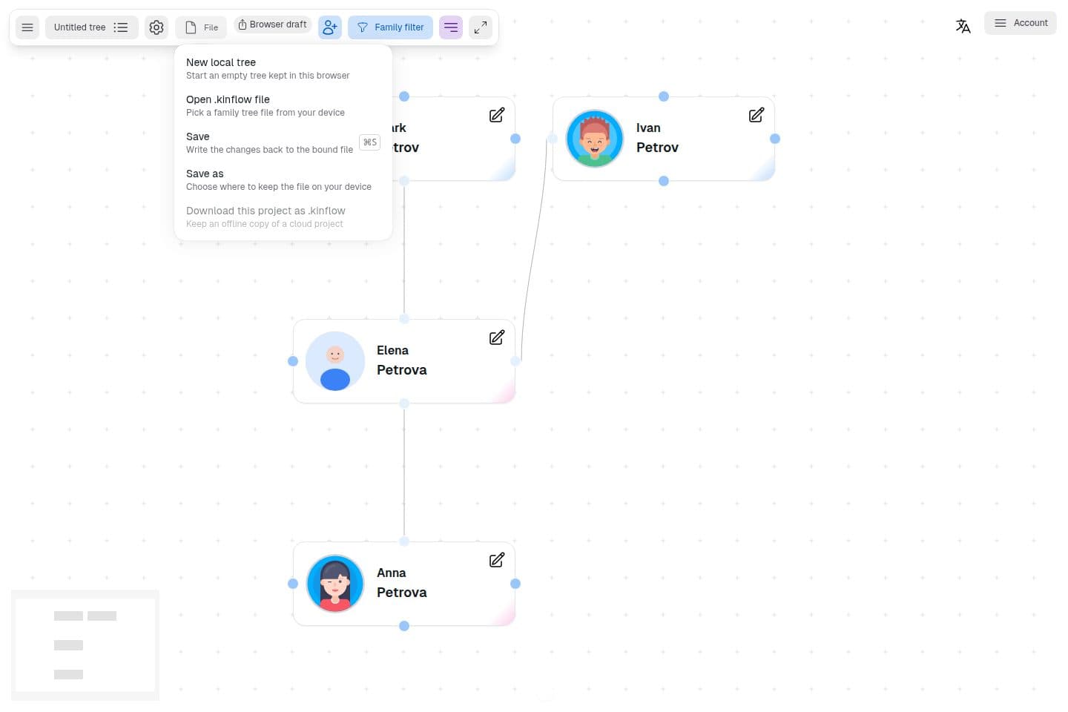
Task: Click the minimap overview panel
Action: coord(85,645)
